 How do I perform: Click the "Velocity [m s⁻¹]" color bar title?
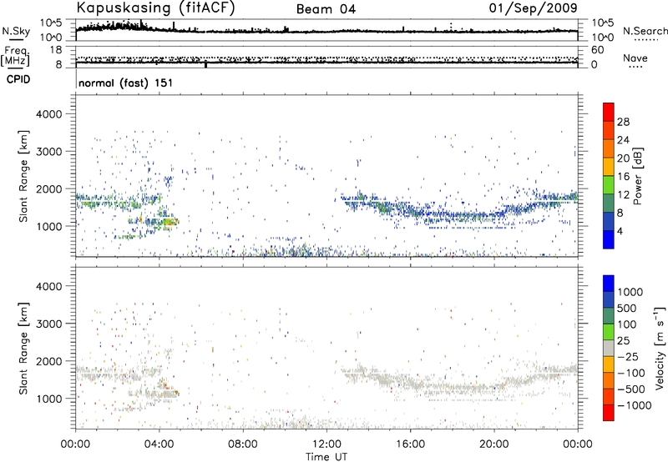pyautogui.click(x=660, y=348)
